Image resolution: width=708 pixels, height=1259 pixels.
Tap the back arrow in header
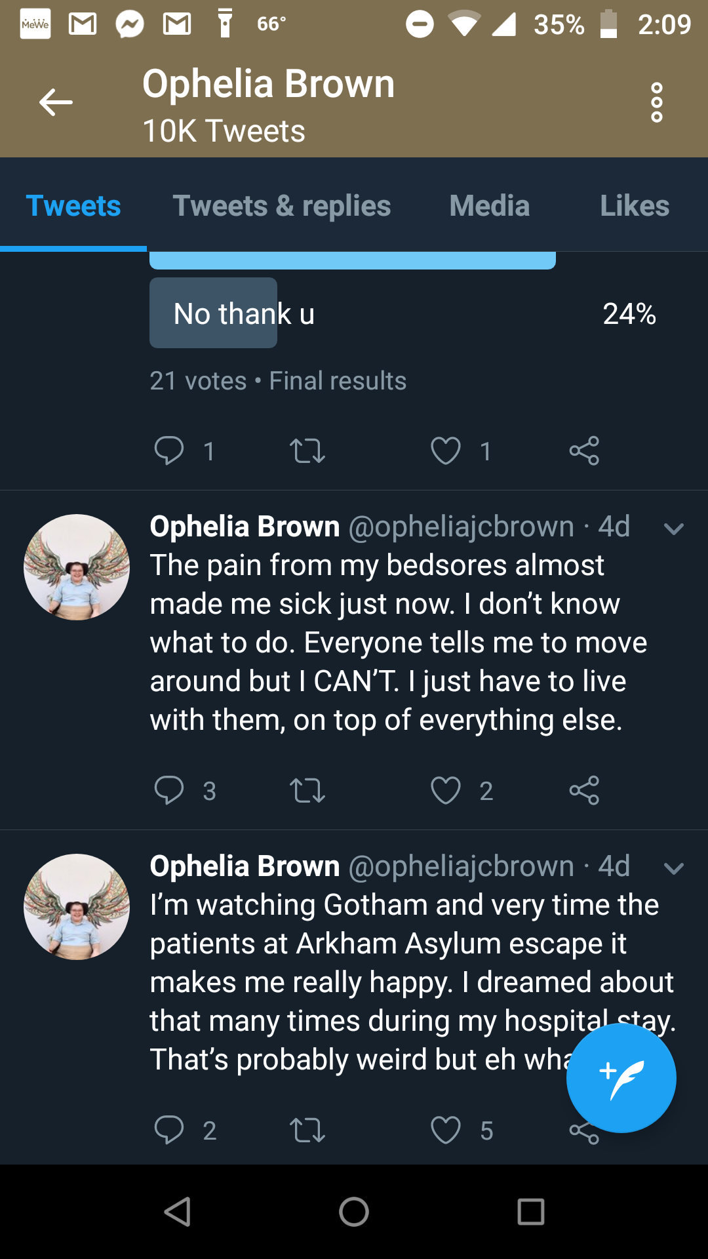[56, 102]
